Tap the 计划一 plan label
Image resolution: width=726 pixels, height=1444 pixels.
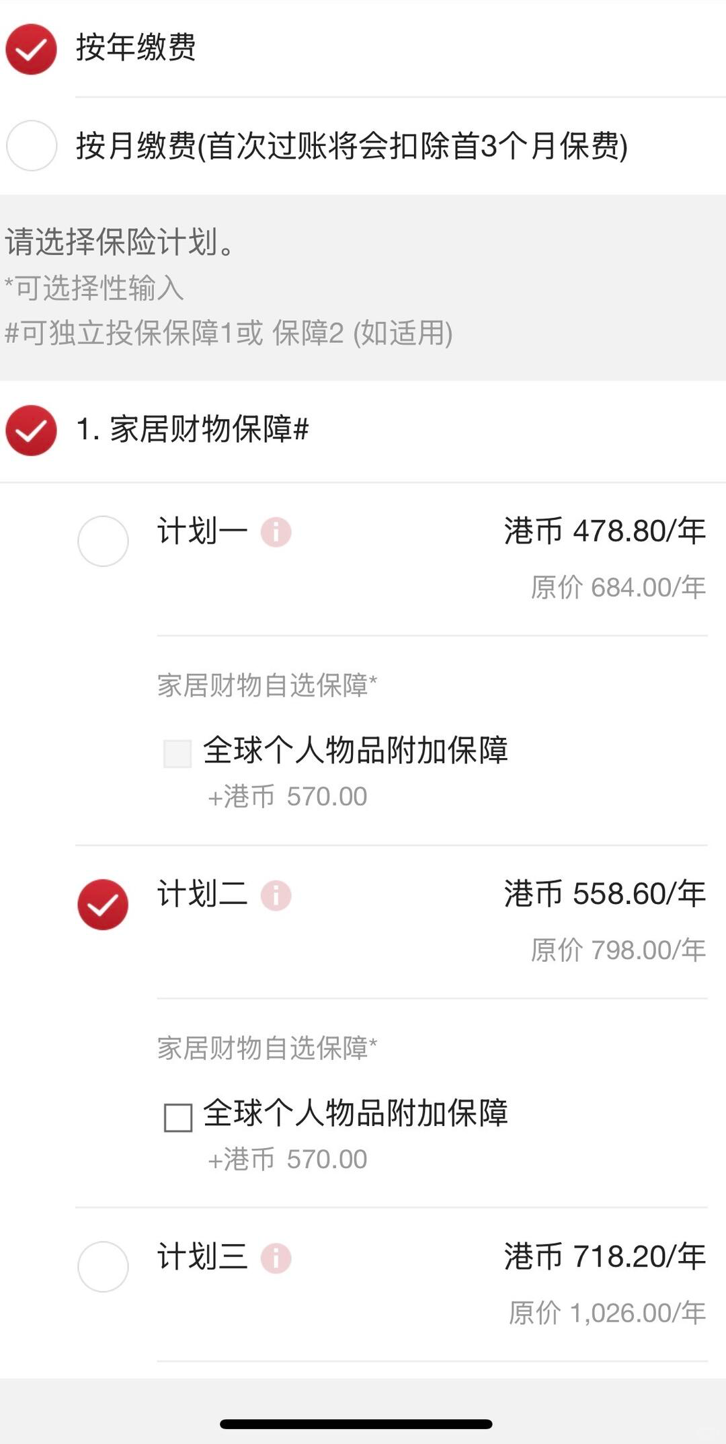[x=202, y=531]
